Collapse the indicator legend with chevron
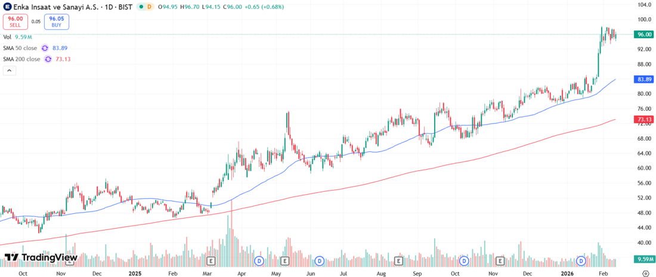656x277 pixels. click(9, 70)
